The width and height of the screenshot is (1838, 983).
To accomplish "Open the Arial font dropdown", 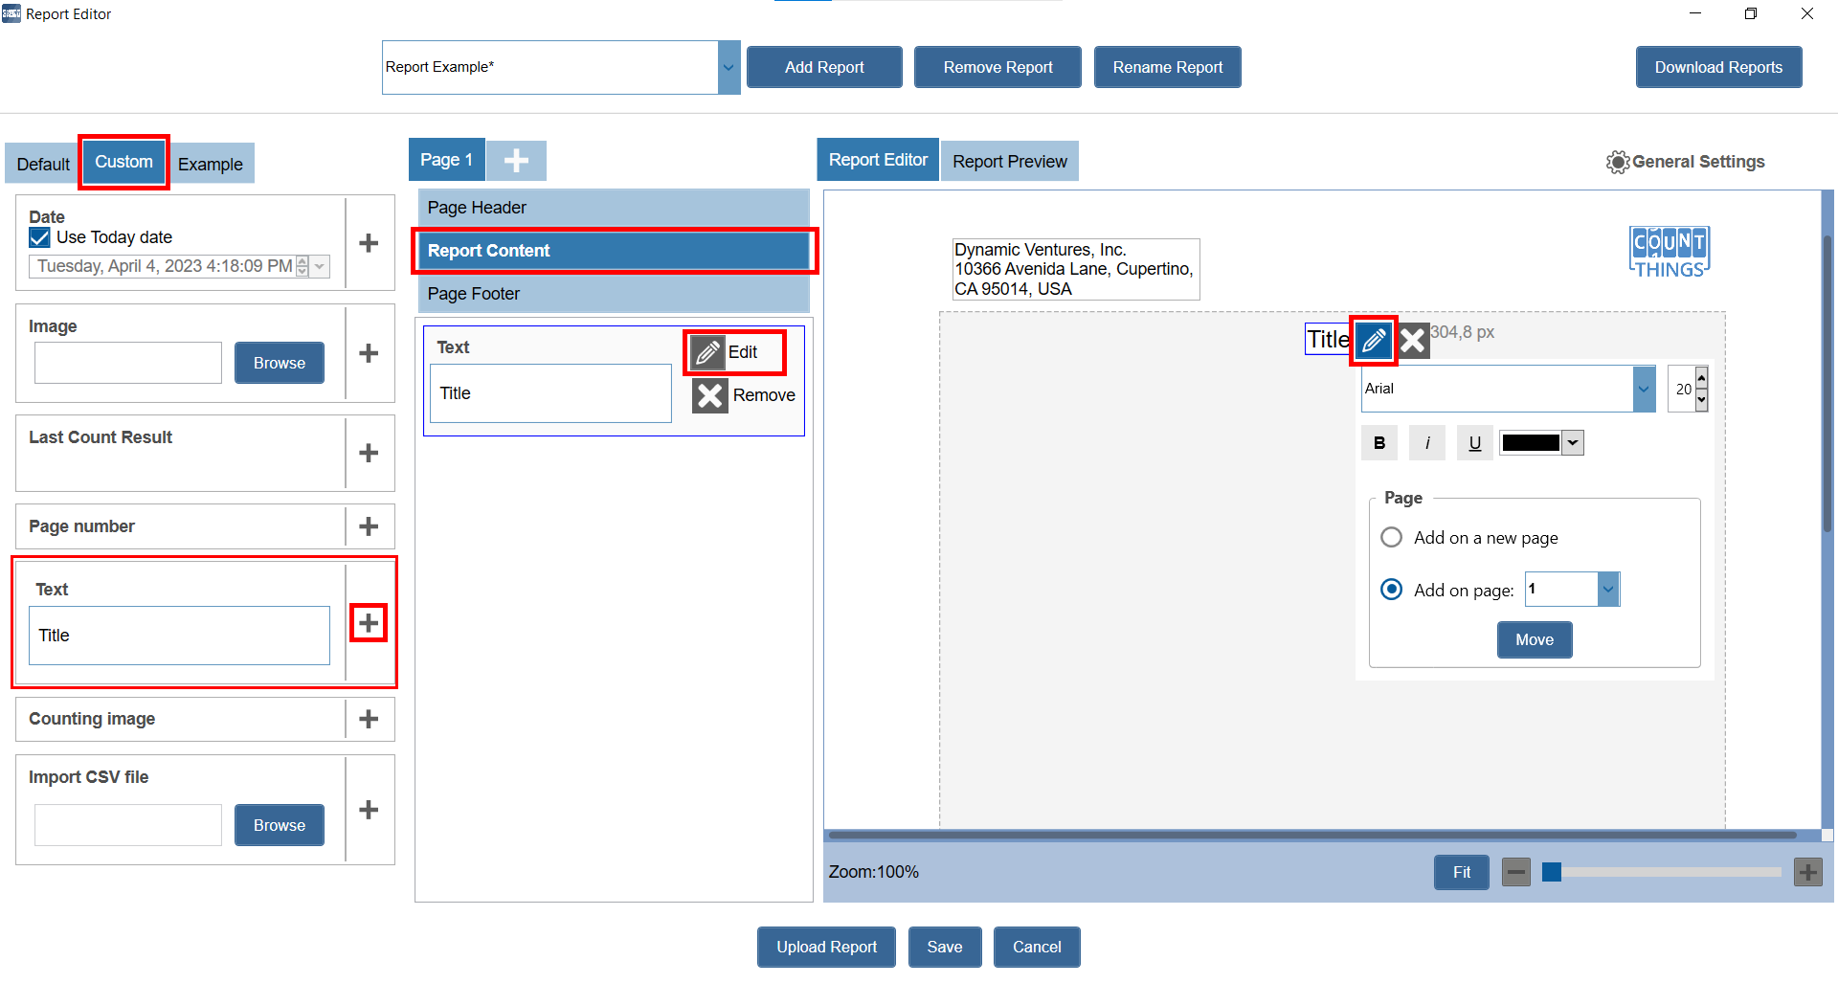I will tap(1644, 389).
